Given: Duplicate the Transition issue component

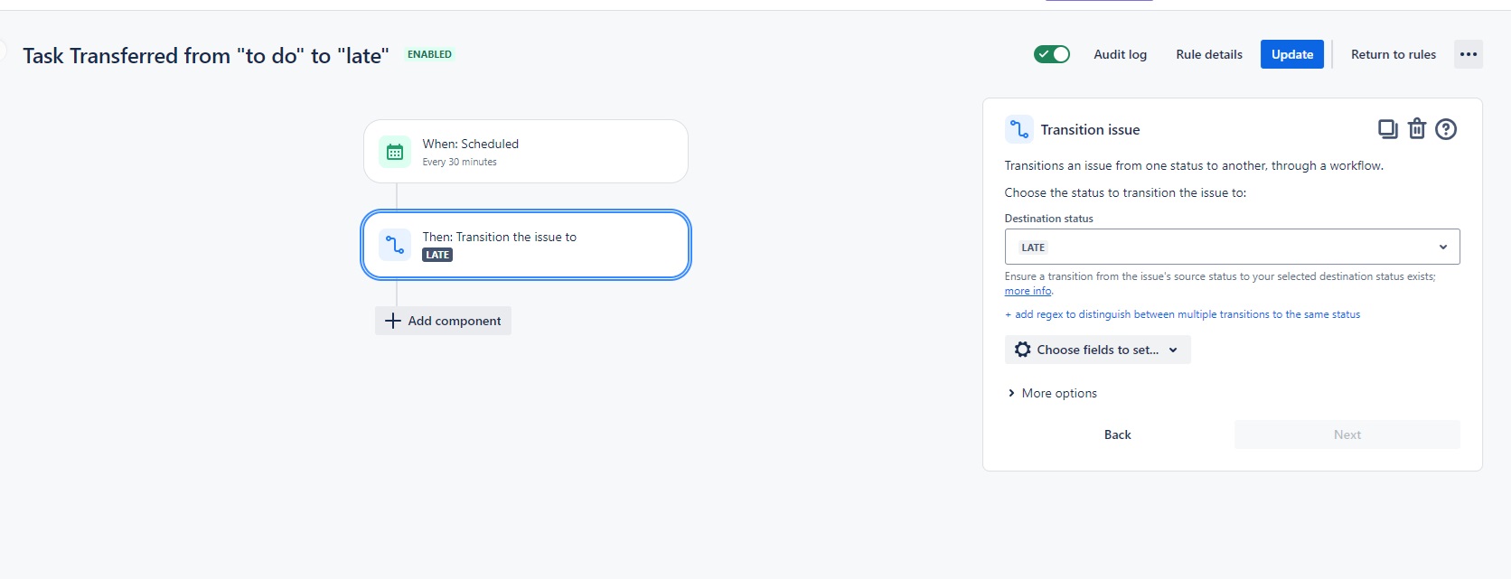Looking at the screenshot, I should [1387, 129].
